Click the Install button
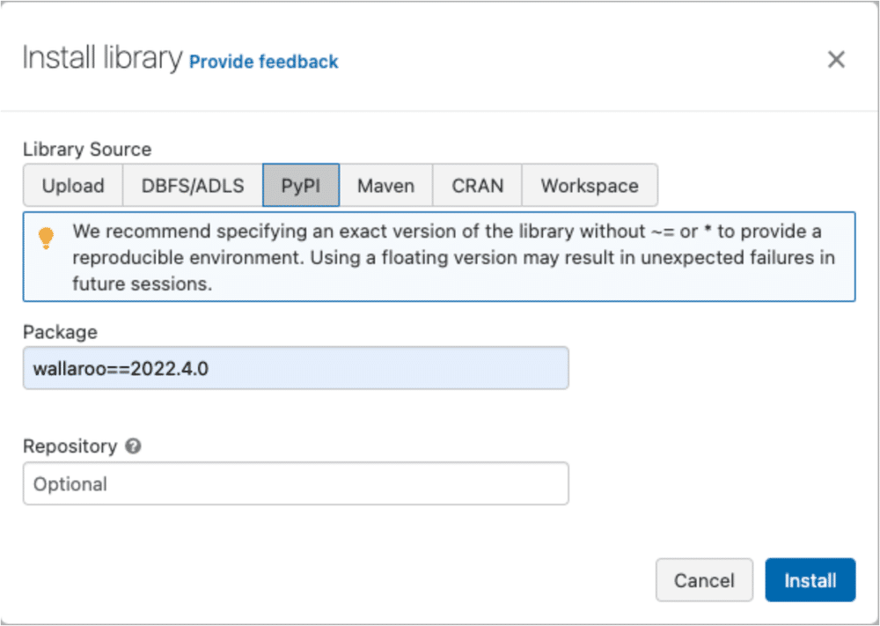 click(810, 580)
